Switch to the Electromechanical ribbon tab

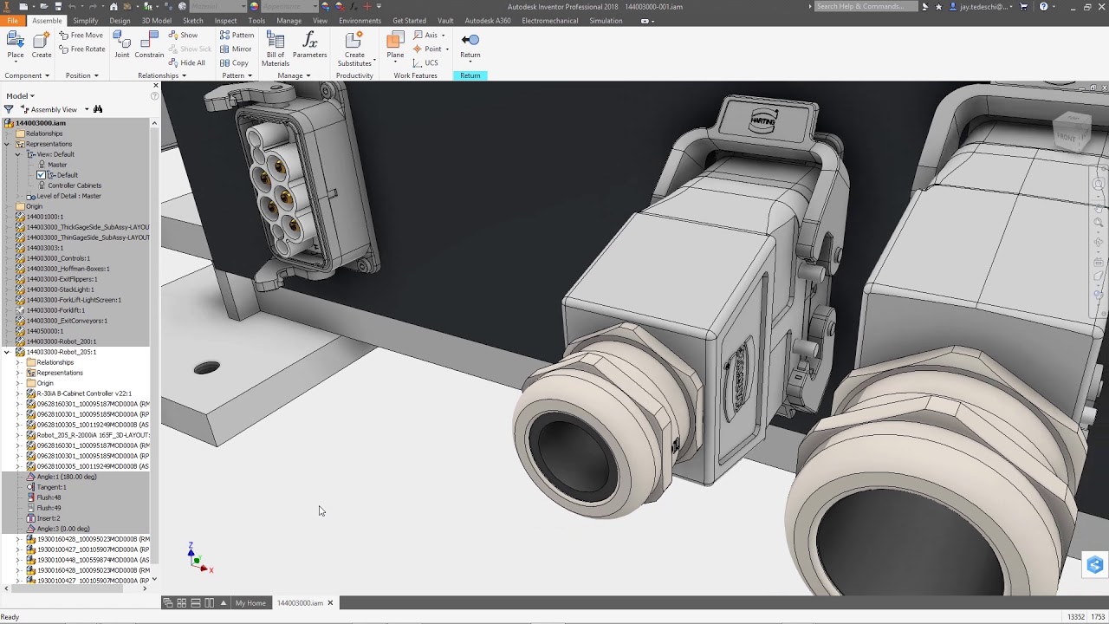(549, 21)
